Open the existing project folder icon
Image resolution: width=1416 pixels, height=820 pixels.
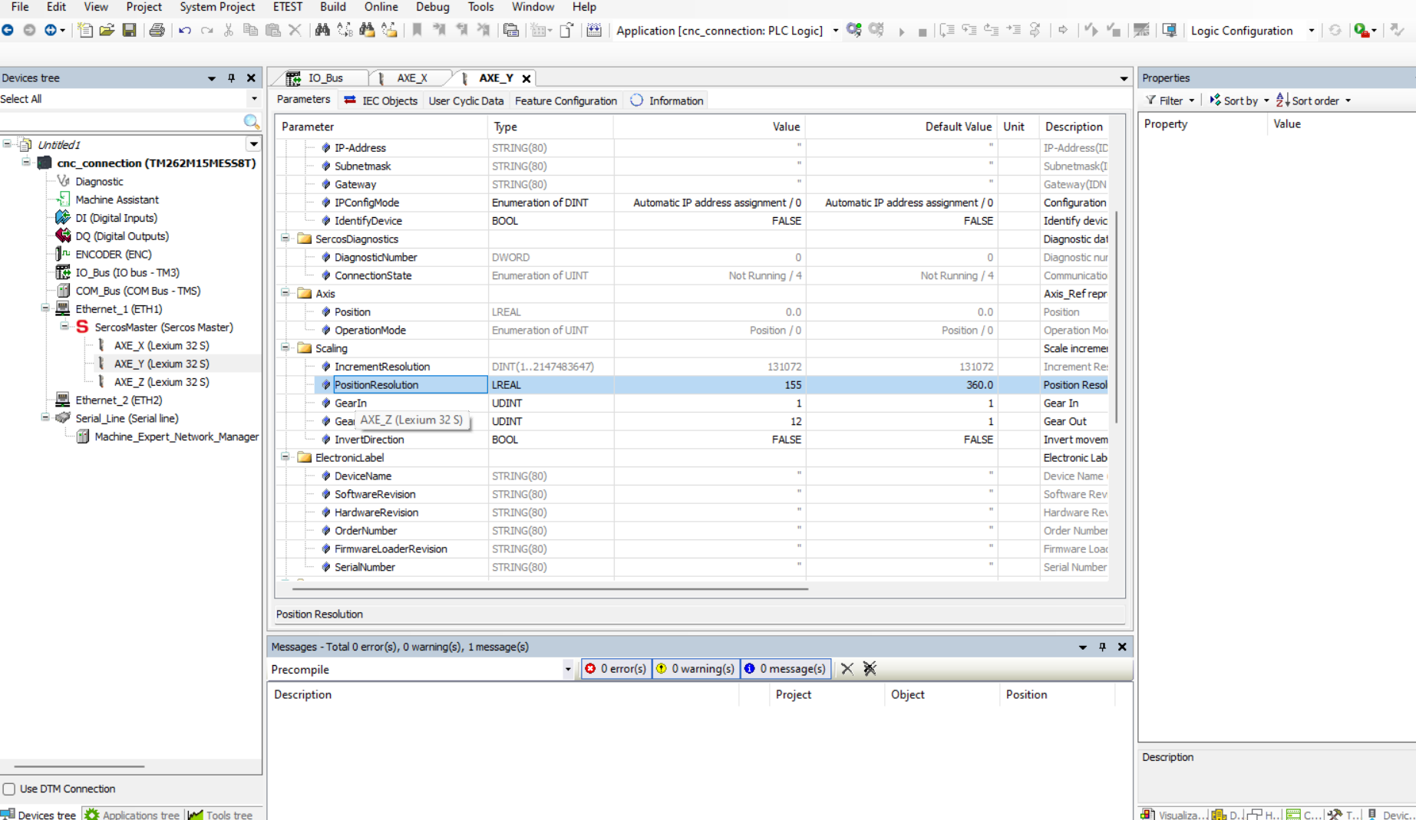107,31
